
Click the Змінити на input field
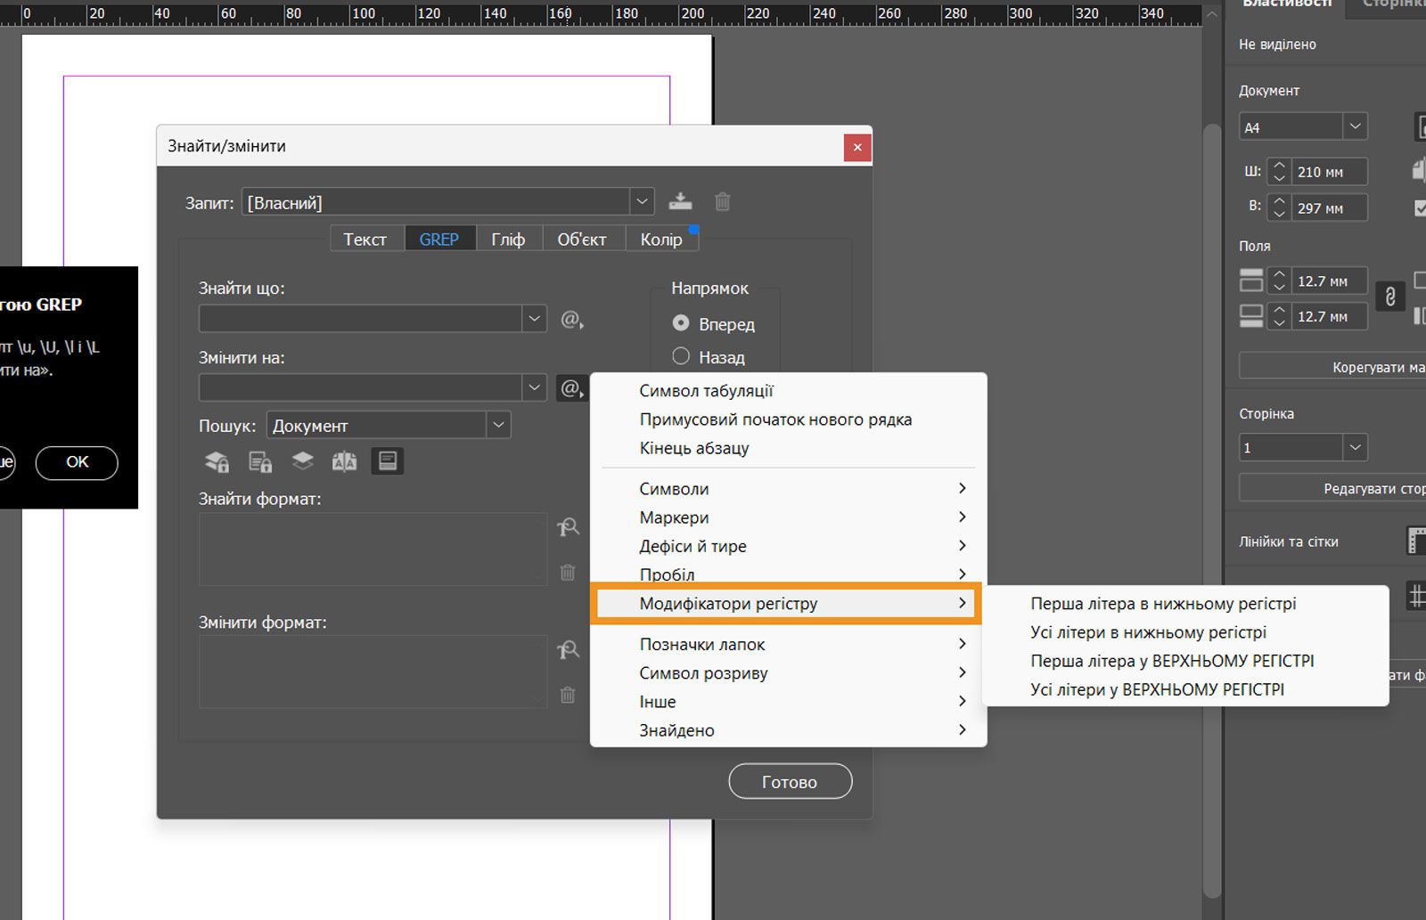[361, 387]
